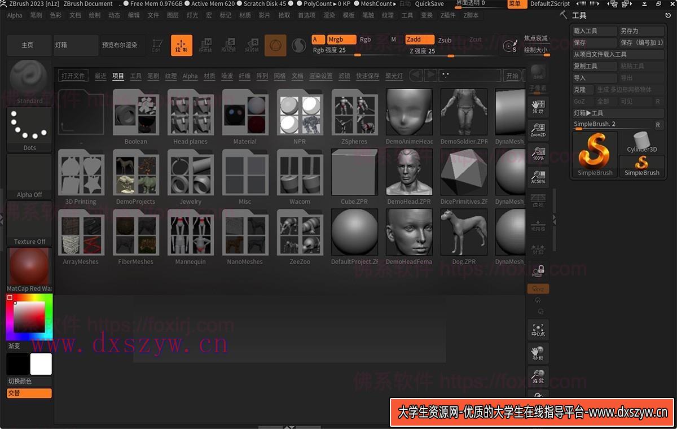The image size is (677, 429).
Task: Expand the 灯箱▶工具 lightbox tools list
Action: [x=618, y=113]
